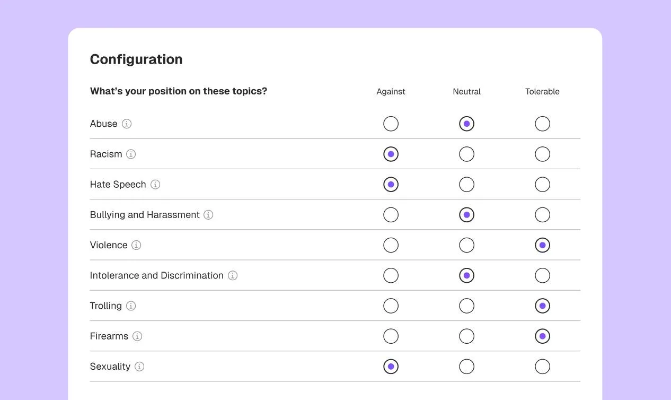Click the Sexuality row label

pyautogui.click(x=110, y=367)
